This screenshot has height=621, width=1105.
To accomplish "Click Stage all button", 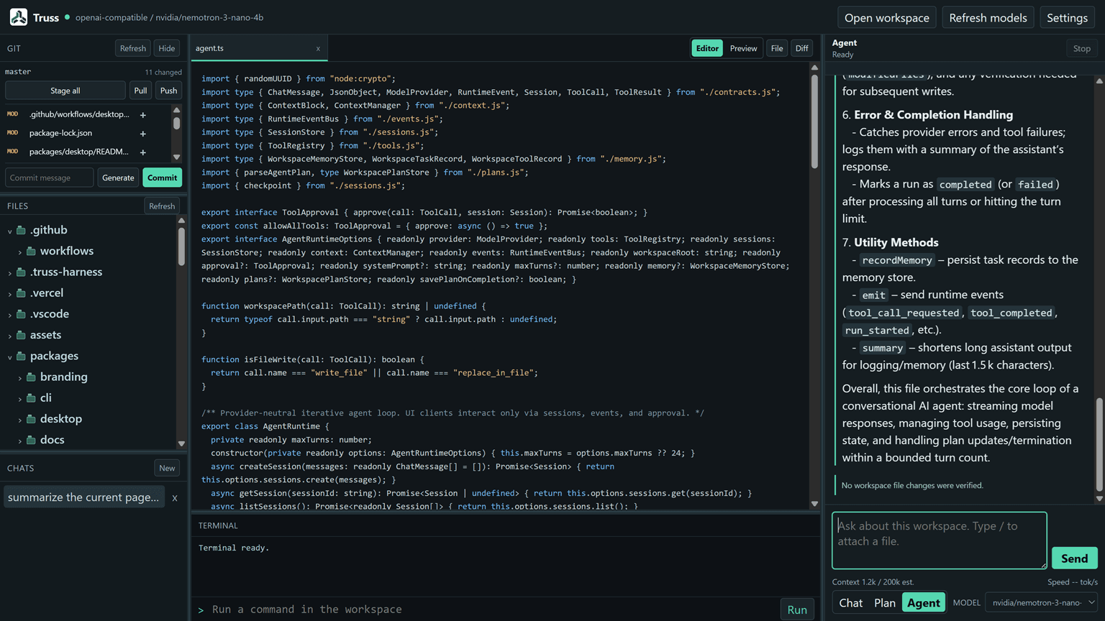I will click(x=65, y=91).
